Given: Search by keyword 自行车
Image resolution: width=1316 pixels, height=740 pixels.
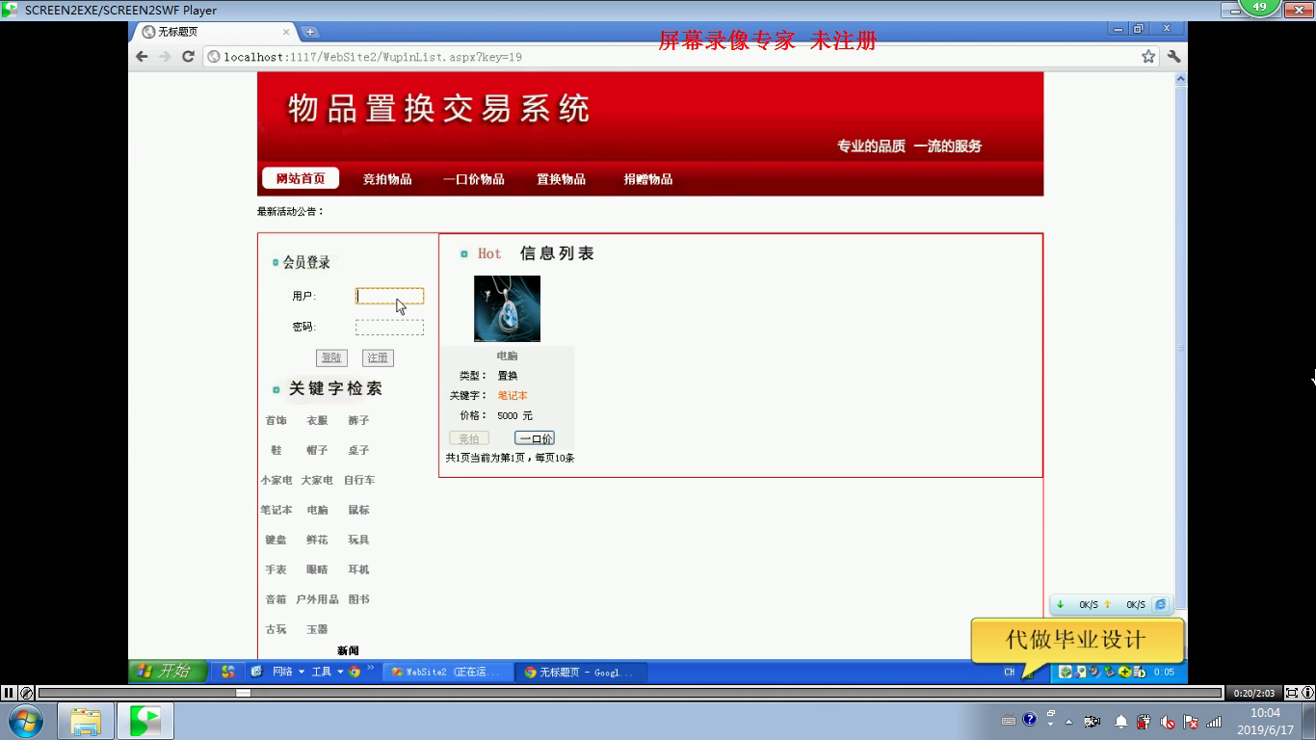Looking at the screenshot, I should (359, 480).
